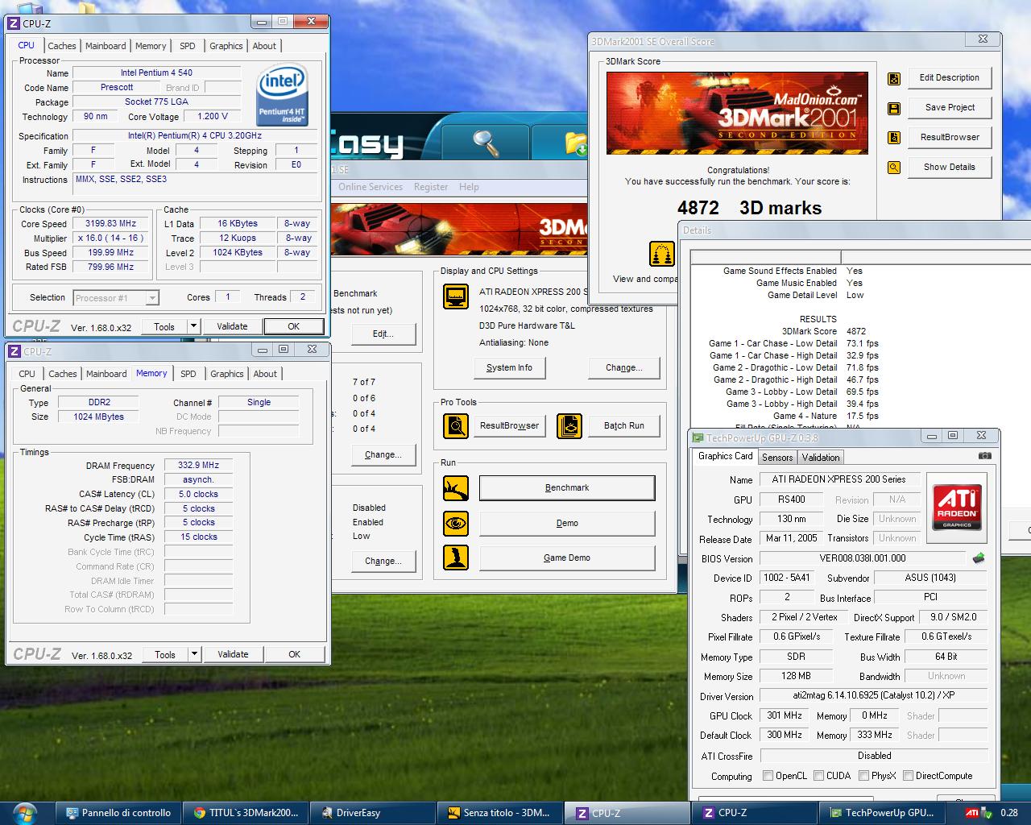Open the Graphics tab in the lower CPU-Z window

pyautogui.click(x=227, y=374)
